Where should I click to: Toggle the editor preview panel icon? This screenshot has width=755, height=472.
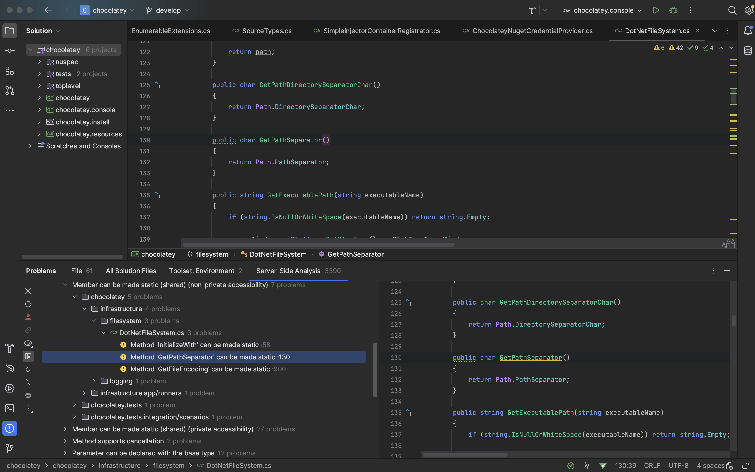click(x=28, y=356)
